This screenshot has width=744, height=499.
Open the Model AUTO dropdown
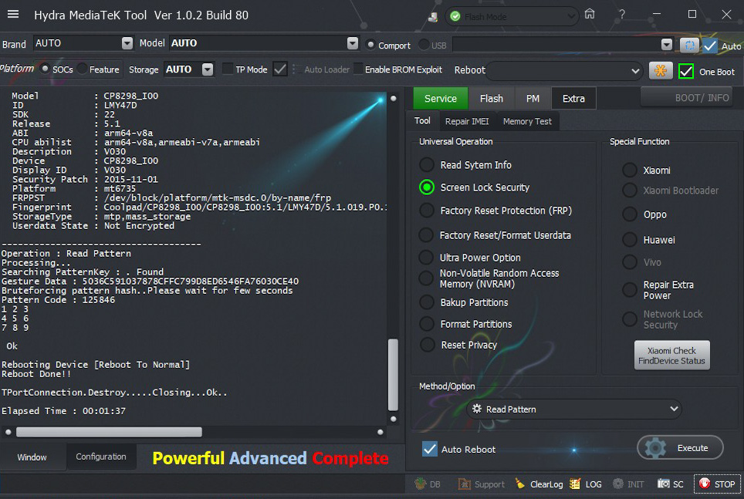353,43
